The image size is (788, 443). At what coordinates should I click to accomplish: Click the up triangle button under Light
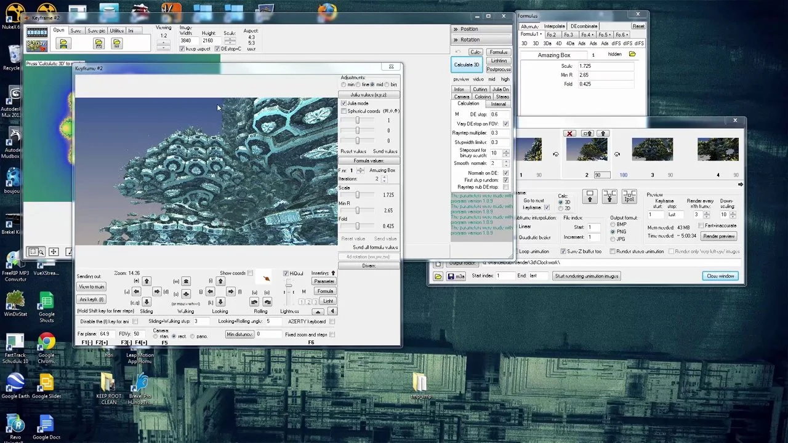point(318,311)
